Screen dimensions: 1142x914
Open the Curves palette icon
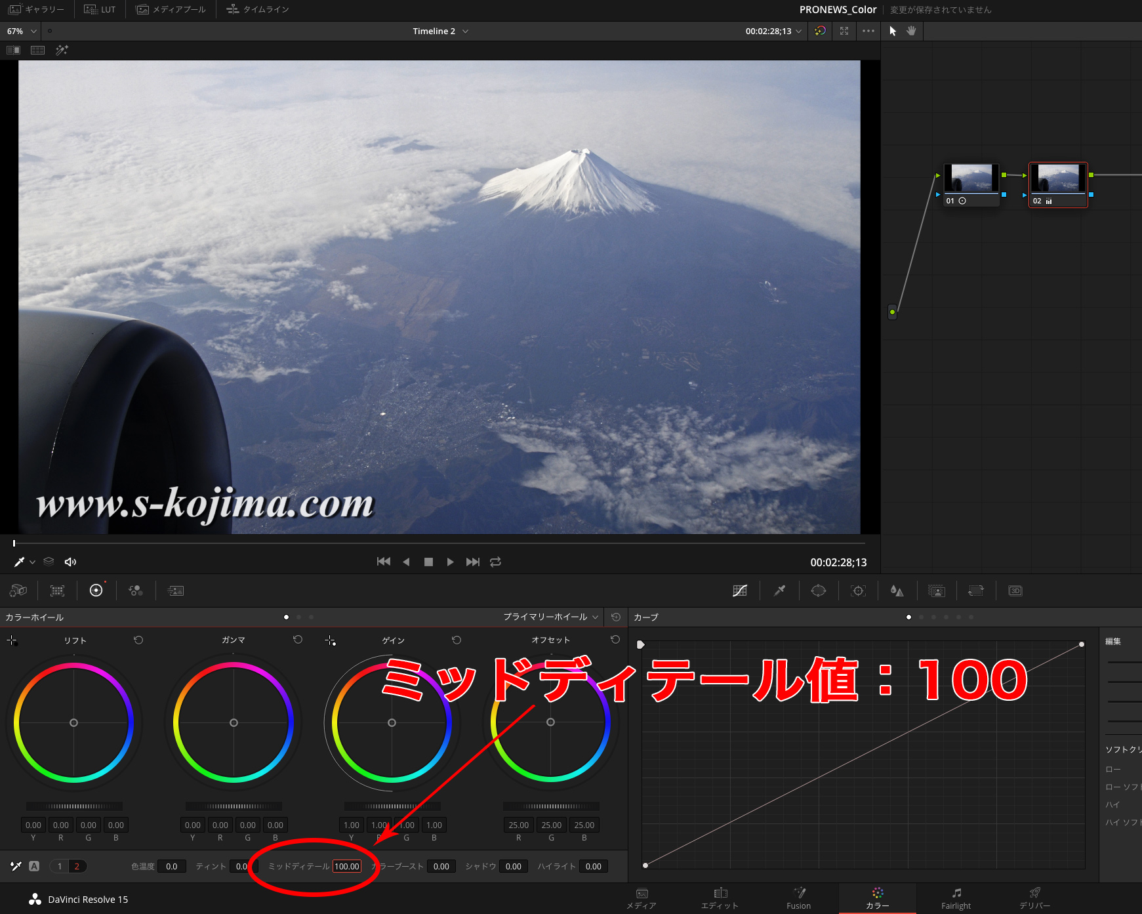tap(740, 591)
